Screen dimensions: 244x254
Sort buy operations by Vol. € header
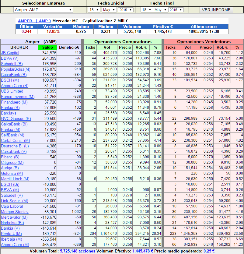pos(141,47)
